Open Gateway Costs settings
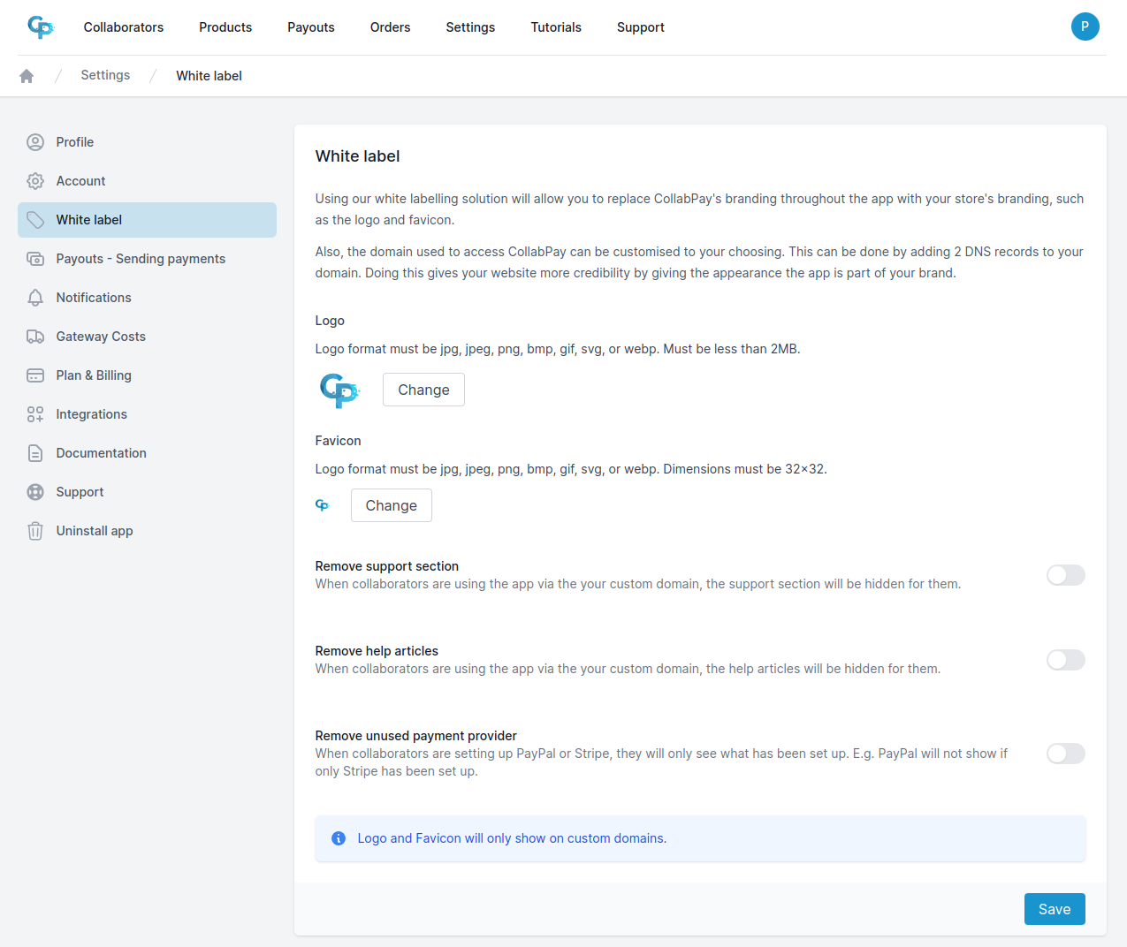The width and height of the screenshot is (1127, 947). pyautogui.click(x=147, y=337)
